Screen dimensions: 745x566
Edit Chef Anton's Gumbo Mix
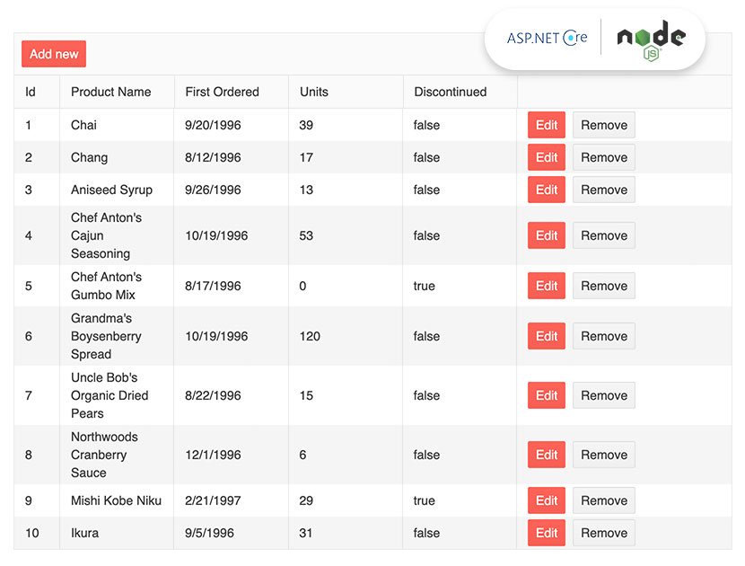coord(546,286)
